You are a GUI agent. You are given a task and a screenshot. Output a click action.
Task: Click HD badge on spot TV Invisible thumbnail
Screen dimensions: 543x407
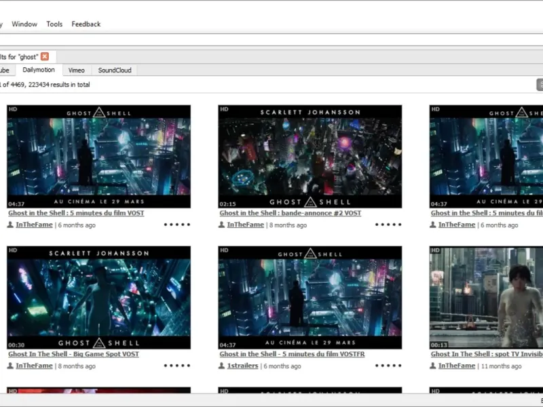[435, 250]
